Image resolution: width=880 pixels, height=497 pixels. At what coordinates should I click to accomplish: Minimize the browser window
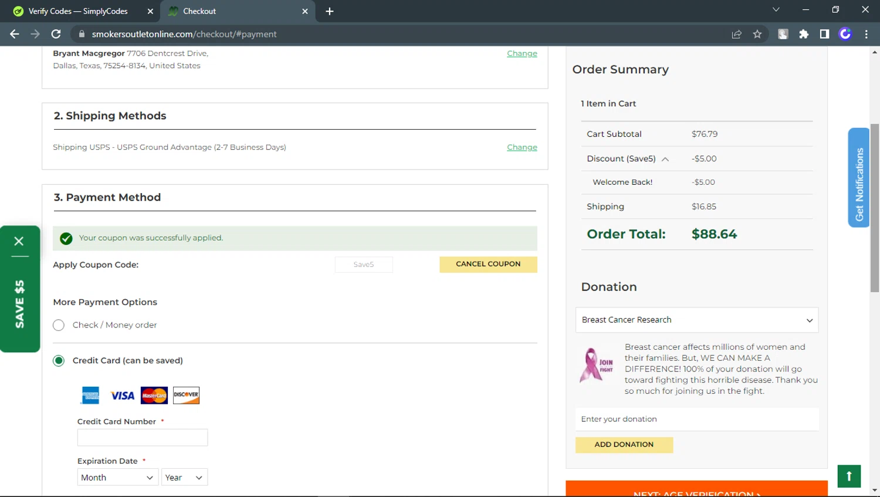click(x=805, y=10)
